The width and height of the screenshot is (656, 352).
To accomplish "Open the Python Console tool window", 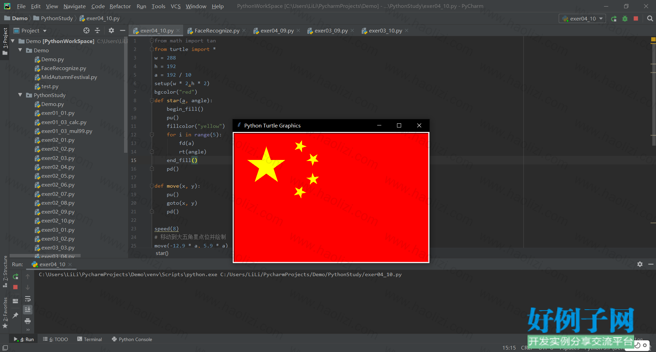I will (132, 339).
